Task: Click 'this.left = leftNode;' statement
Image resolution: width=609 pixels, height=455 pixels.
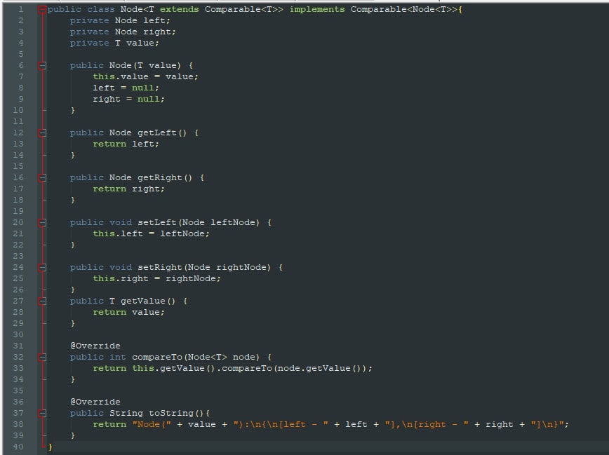Action: pos(151,233)
